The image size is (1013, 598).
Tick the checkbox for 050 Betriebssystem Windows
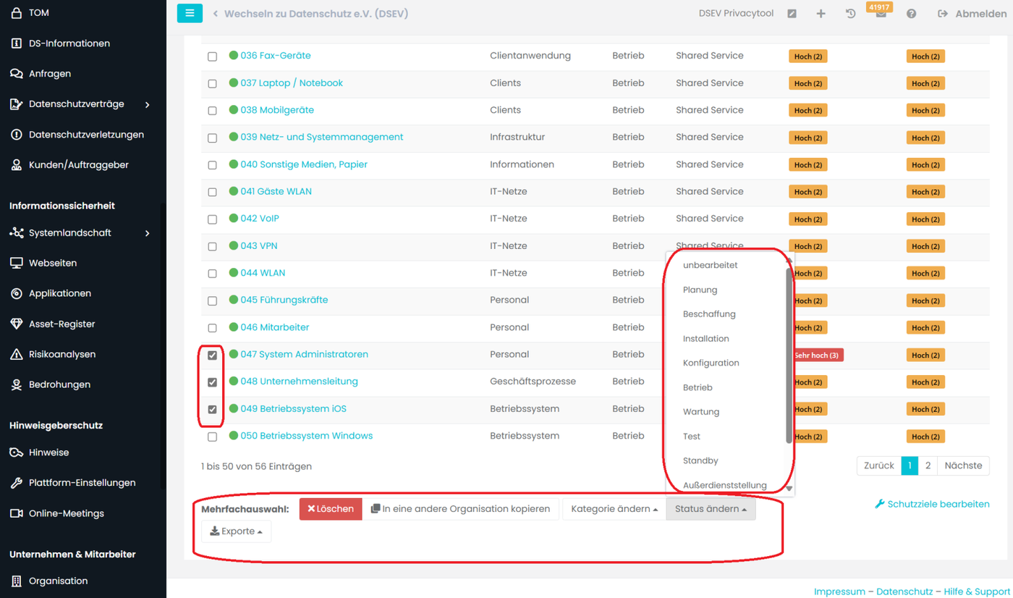212,437
